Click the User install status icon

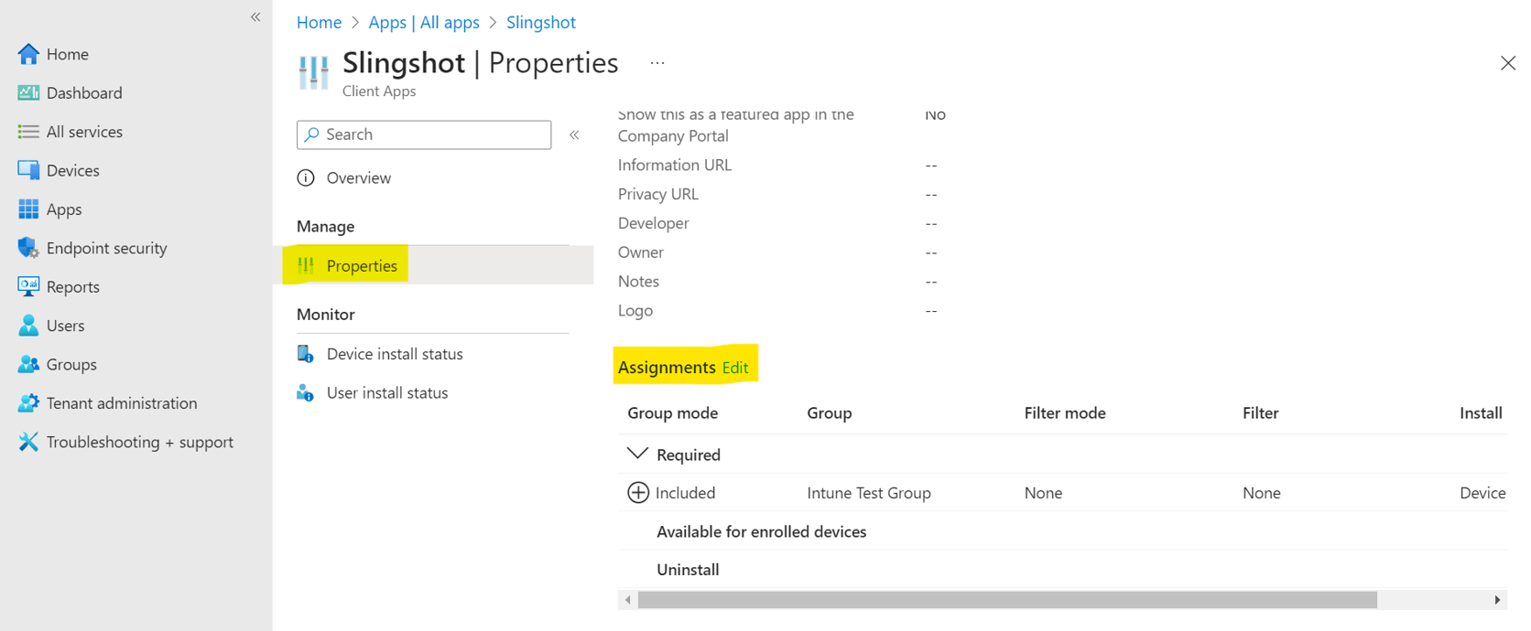pos(306,393)
